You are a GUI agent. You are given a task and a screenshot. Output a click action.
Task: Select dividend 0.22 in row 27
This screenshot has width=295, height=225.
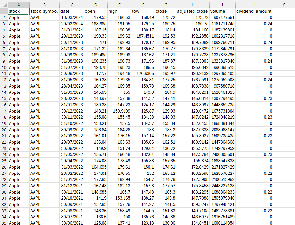point(254,173)
